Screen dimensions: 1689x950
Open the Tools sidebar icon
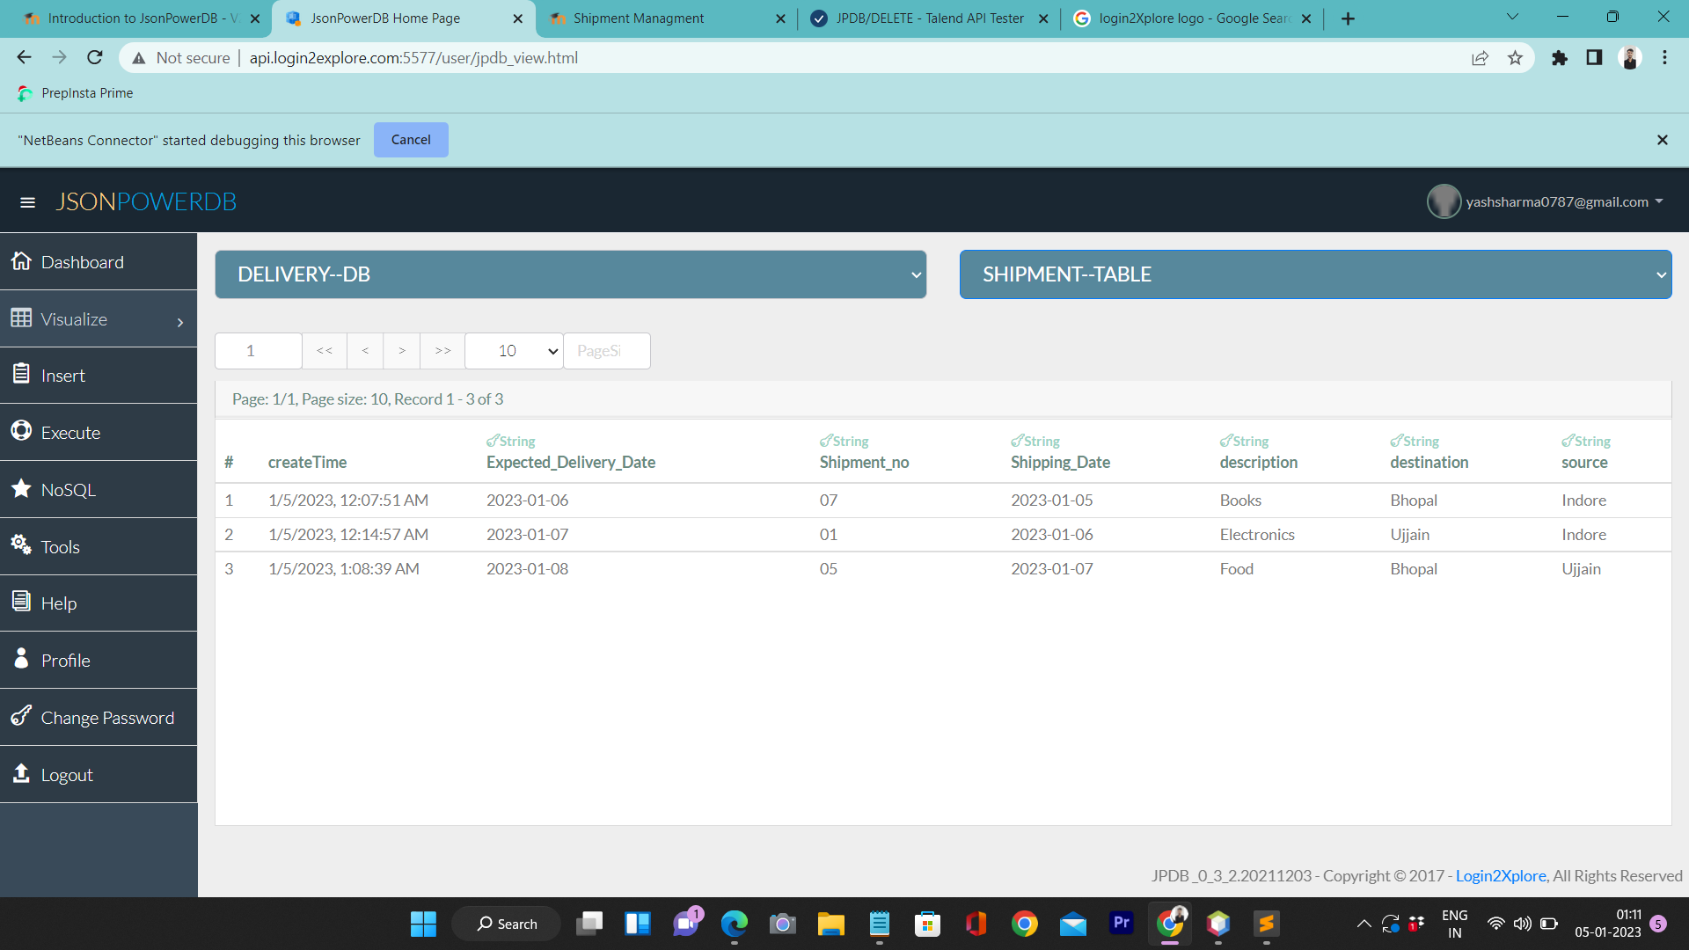coord(21,544)
